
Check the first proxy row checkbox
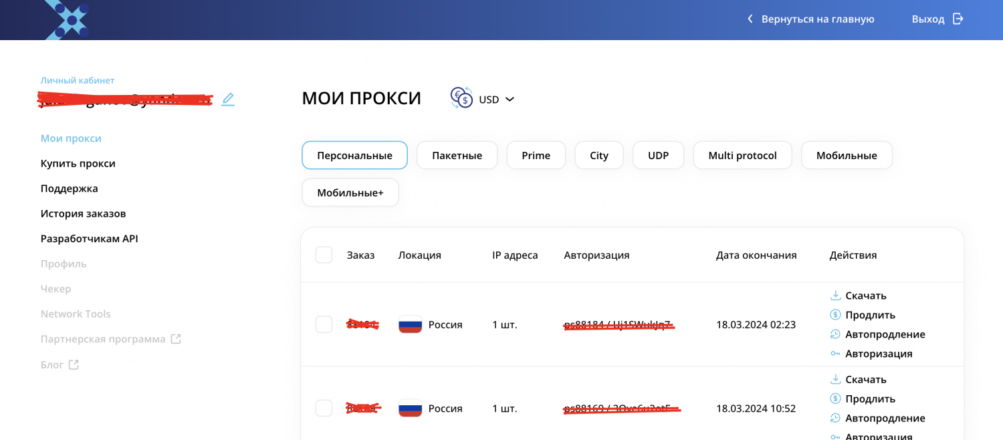click(324, 324)
